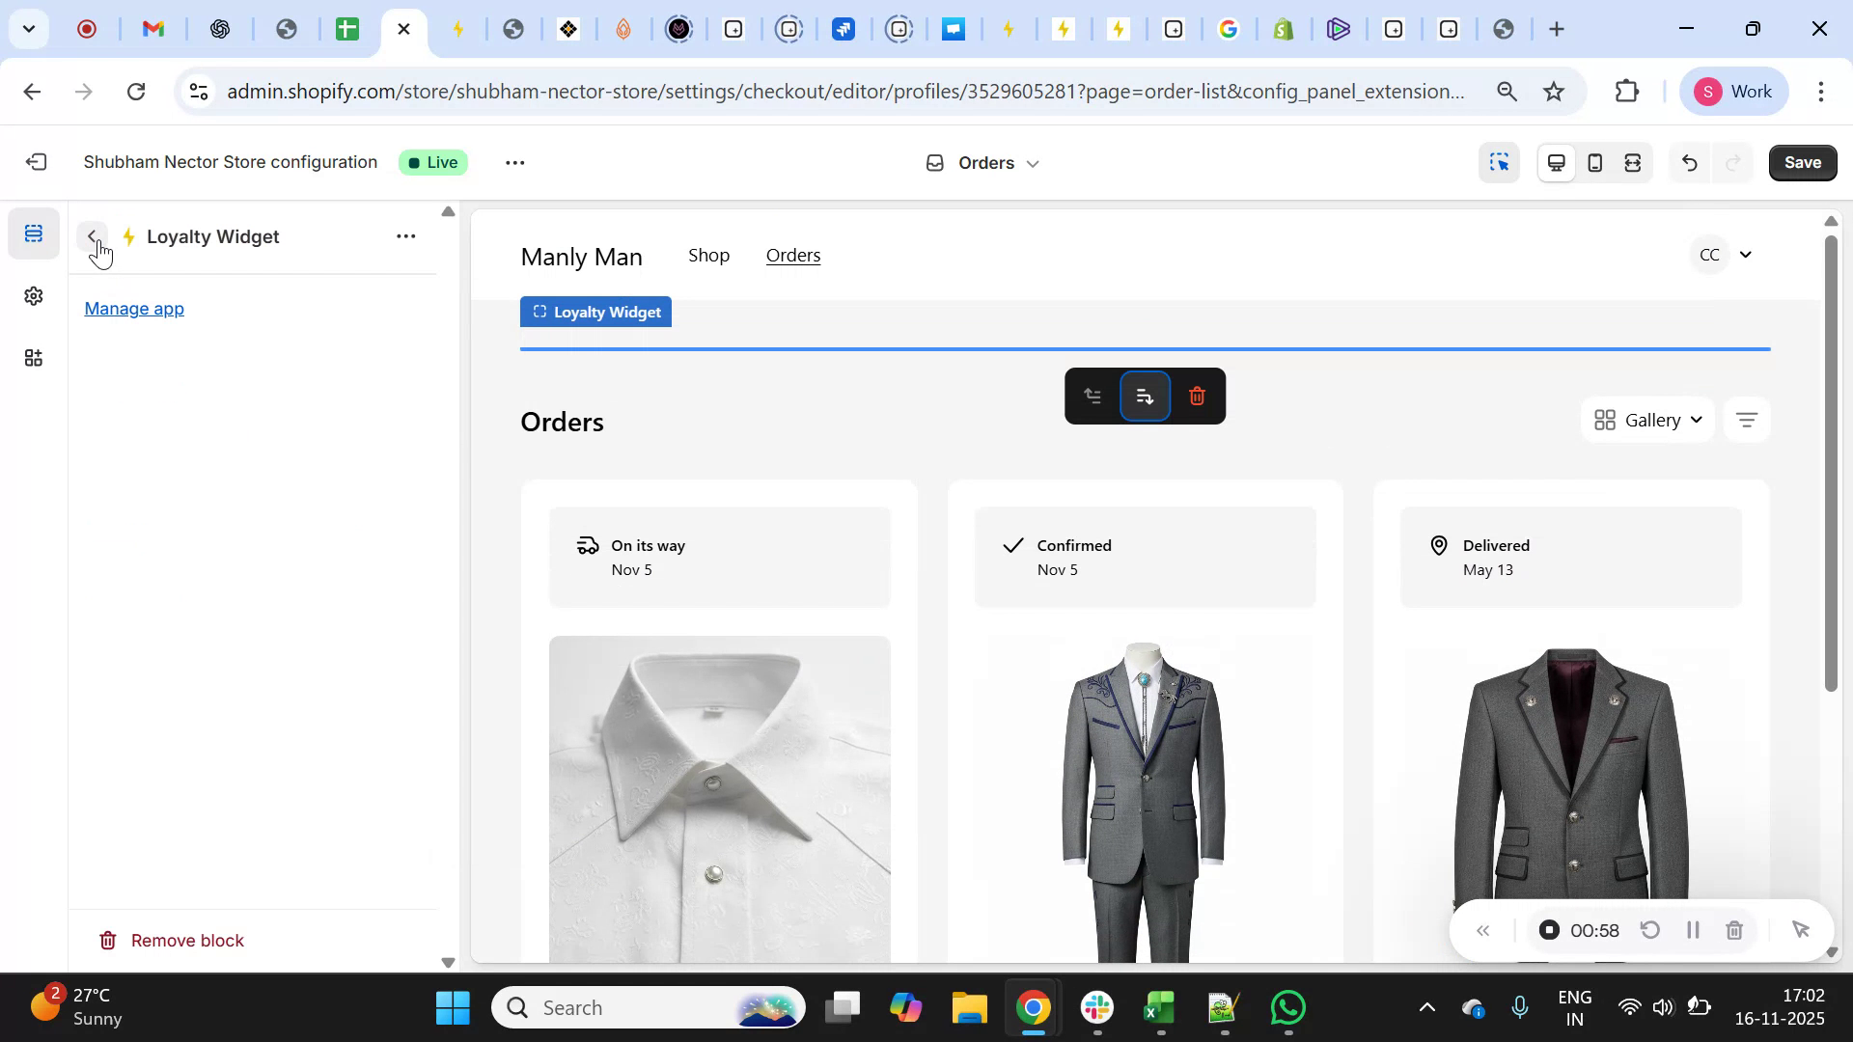
Task: Open the CC language dropdown
Action: click(1723, 254)
